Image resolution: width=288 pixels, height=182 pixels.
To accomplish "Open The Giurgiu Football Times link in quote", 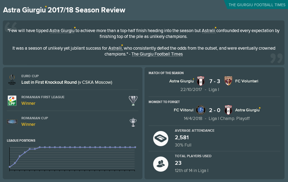I will [157, 54].
